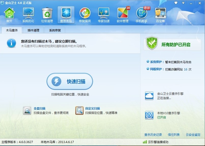Open 云安全鉴定 cloud security check
Image resolution: width=205 pixels, height=146 pixels.
[193, 135]
